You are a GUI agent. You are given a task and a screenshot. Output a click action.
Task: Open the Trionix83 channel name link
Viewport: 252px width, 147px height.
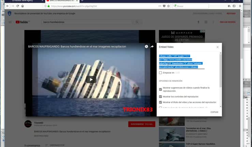click(39, 123)
